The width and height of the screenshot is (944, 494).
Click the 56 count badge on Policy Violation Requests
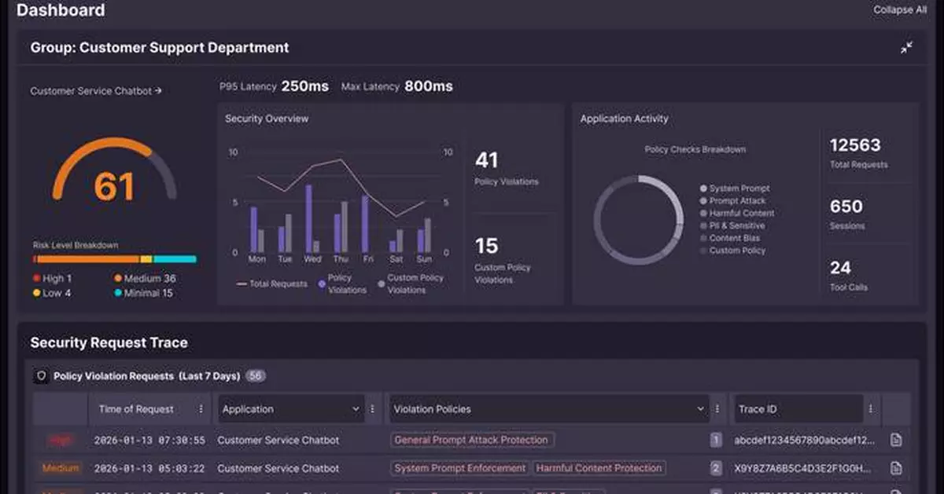(255, 375)
